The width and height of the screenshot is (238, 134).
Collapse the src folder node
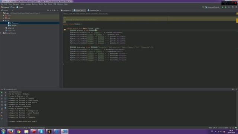click(x=3, y=20)
